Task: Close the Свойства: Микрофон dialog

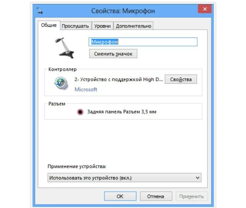Action: coord(205,9)
